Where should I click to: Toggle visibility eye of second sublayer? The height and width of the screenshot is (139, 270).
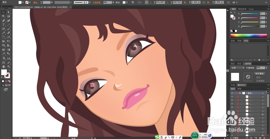[232, 100]
